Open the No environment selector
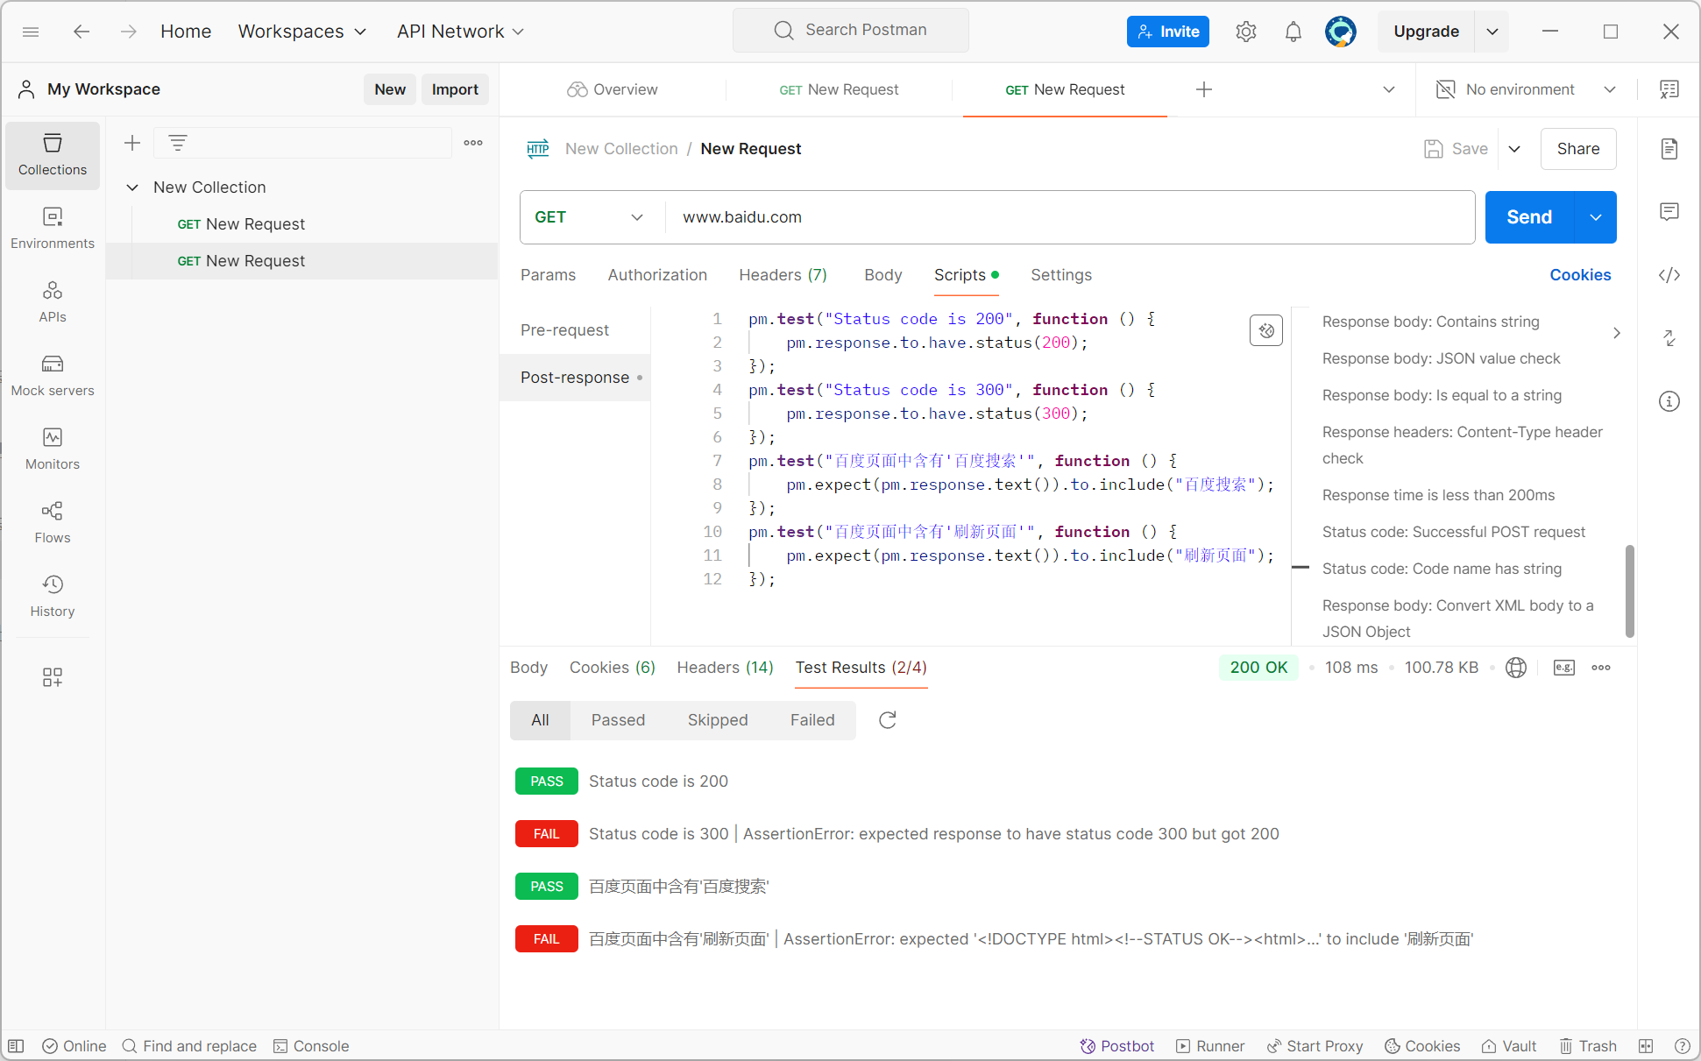Screen dimensions: 1701x1061 pyautogui.click(x=1526, y=89)
